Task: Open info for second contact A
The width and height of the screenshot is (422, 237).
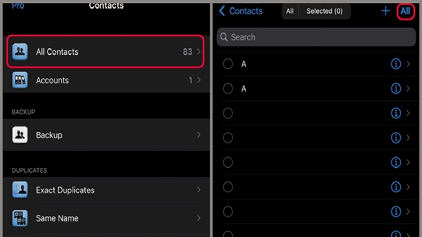Action: tap(396, 88)
